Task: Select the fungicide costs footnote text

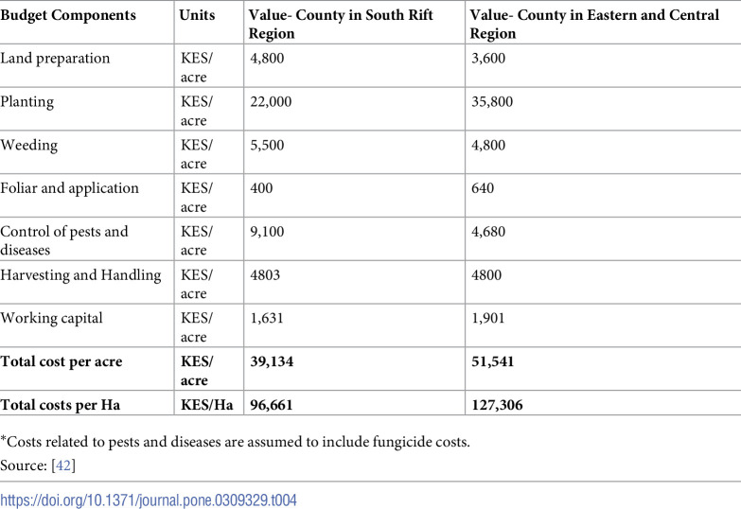Action: tap(236, 442)
